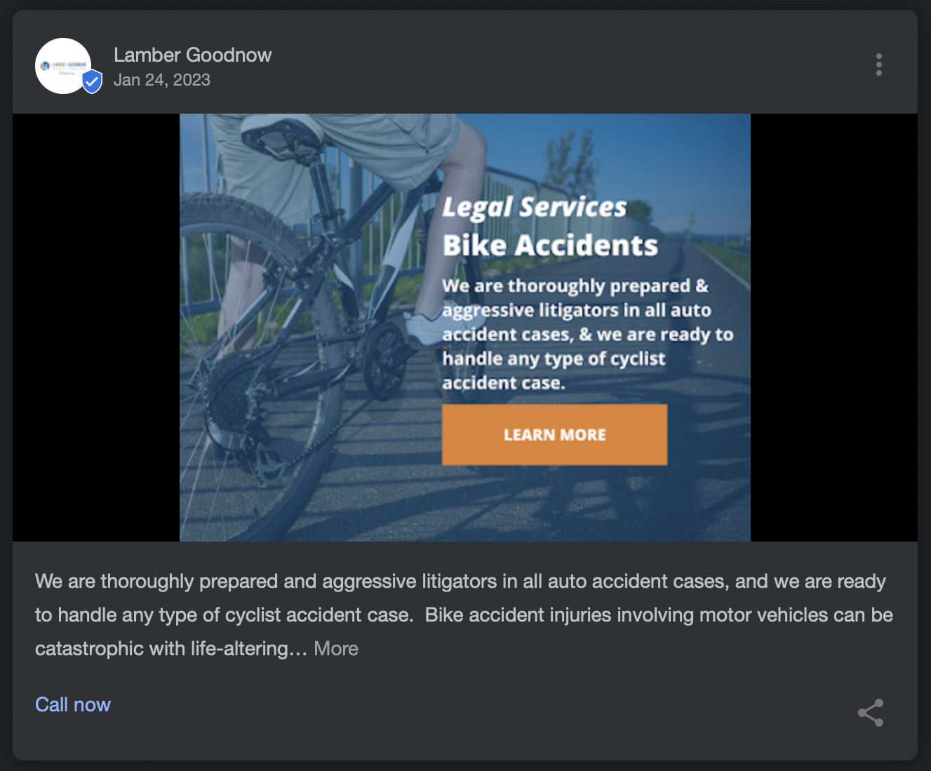
Task: Click the Call now link
Action: click(73, 704)
